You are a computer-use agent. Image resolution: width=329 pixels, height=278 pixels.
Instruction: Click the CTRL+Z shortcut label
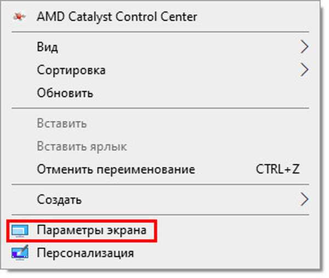(277, 169)
